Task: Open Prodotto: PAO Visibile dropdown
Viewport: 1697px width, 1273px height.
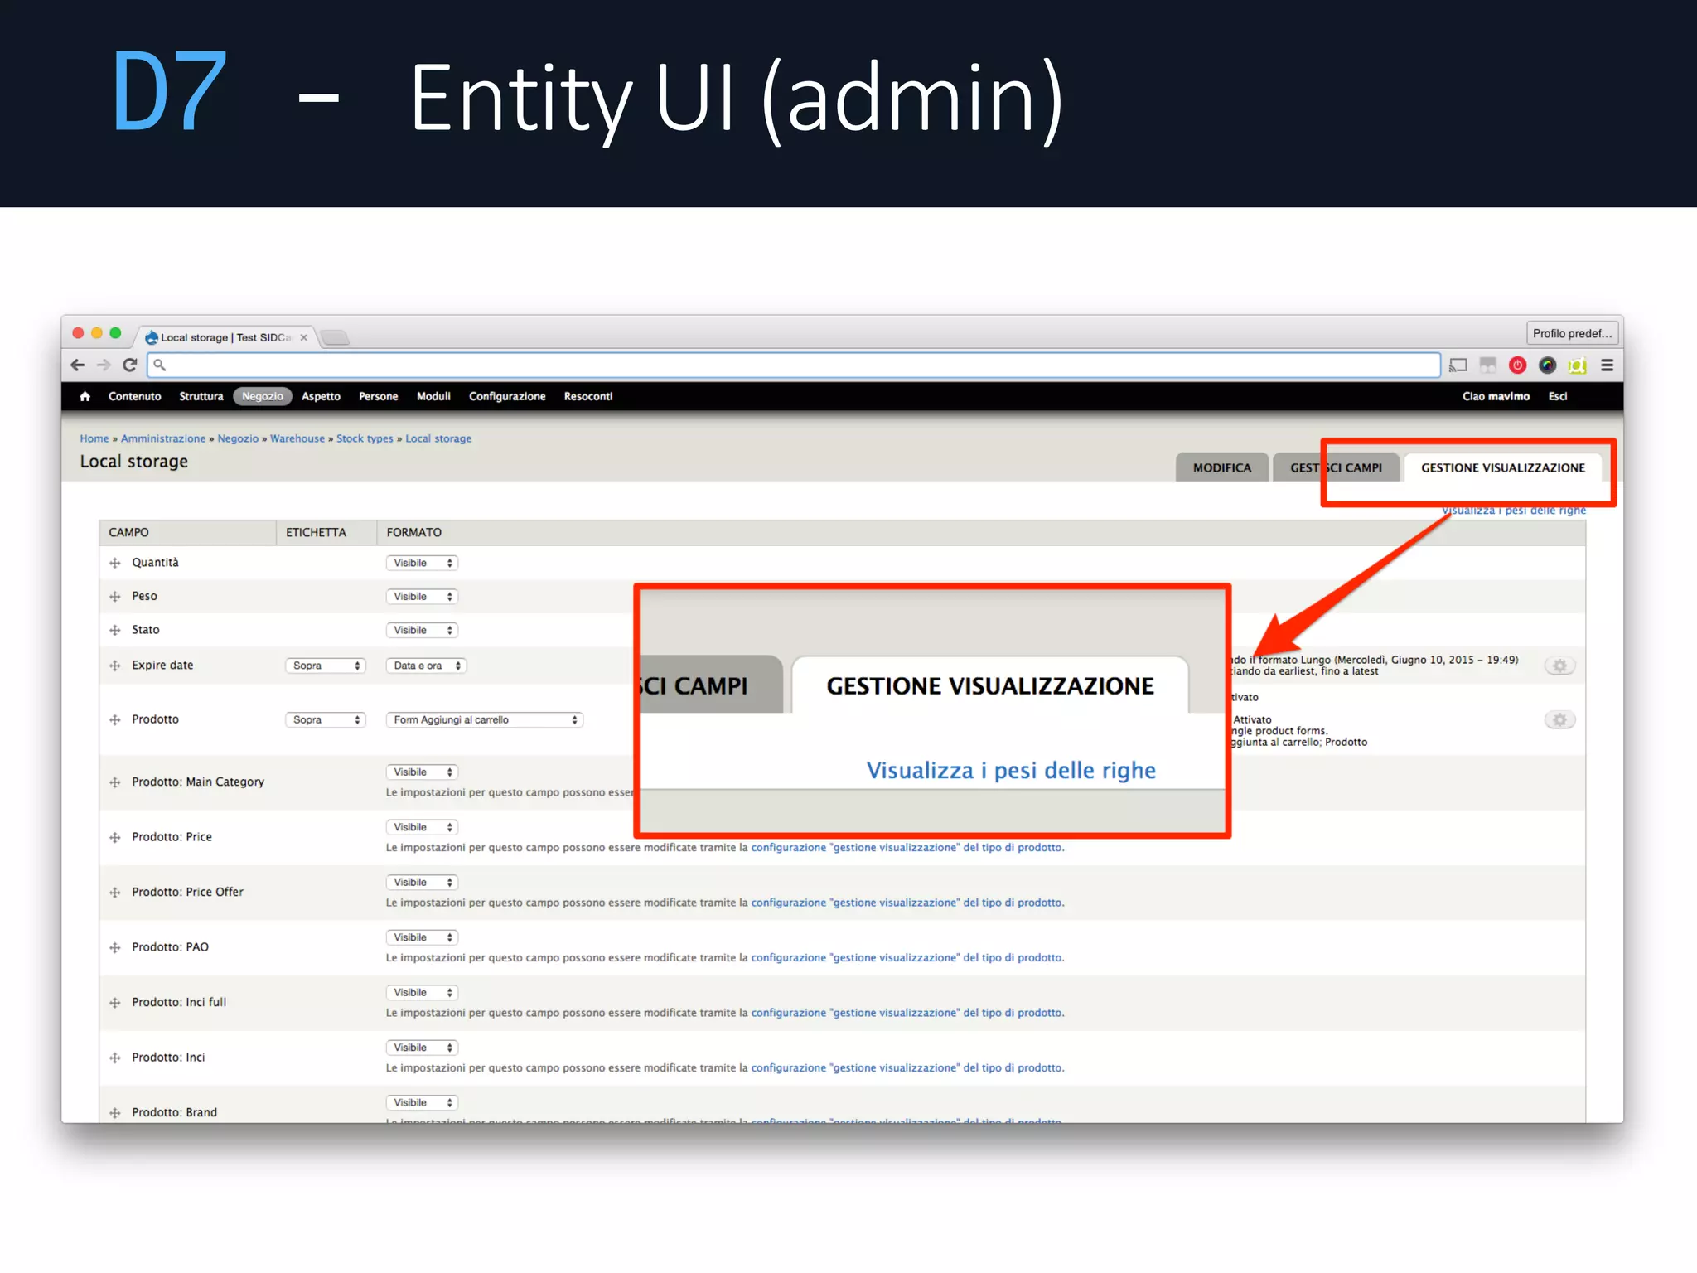Action: click(422, 937)
